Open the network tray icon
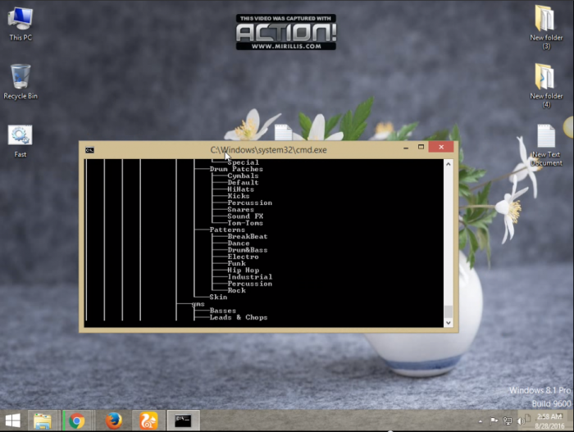 coord(508,421)
